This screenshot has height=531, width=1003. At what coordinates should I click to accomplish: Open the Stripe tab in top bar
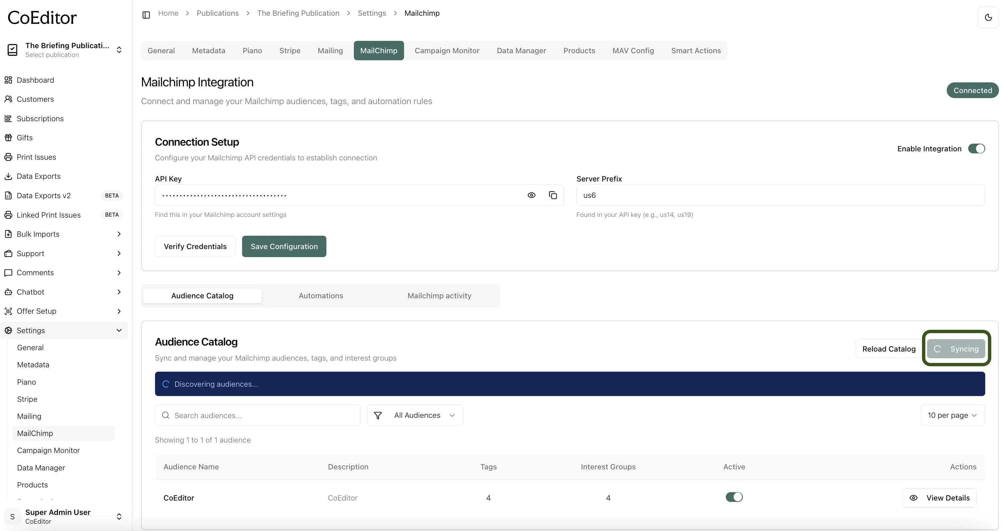(x=290, y=51)
